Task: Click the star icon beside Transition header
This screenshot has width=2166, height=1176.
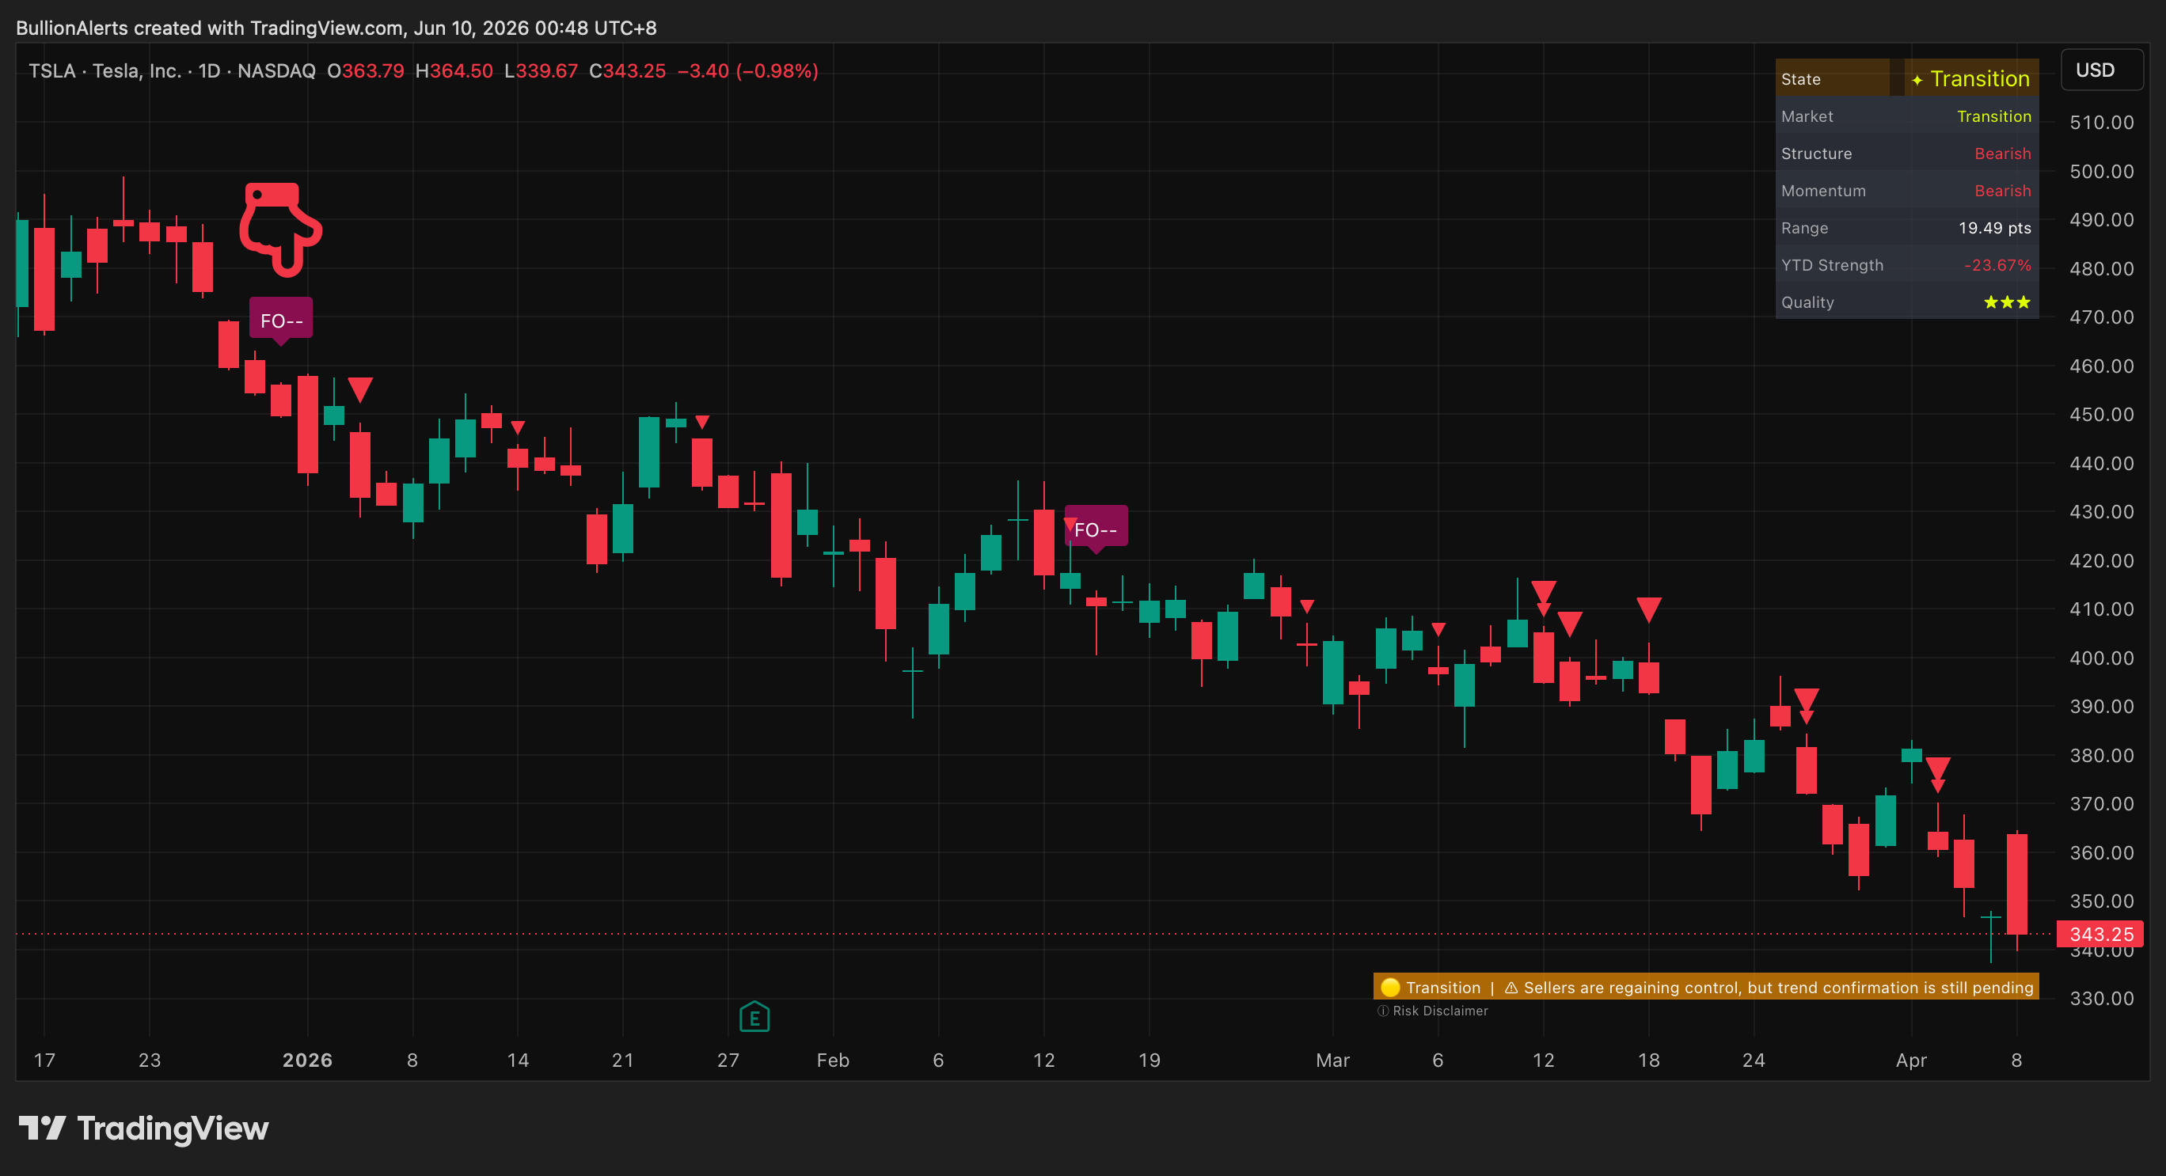Action: (1917, 80)
